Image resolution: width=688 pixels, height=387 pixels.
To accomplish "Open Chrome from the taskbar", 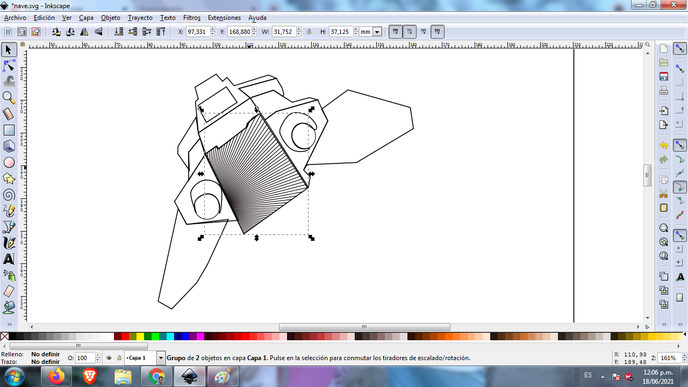I will [157, 376].
